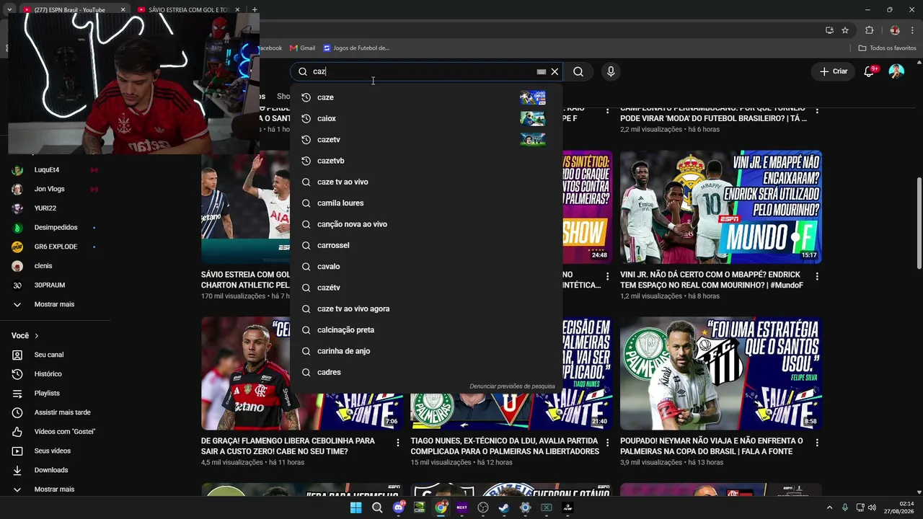Pick the 'carrossel' search suggestion
923x519 pixels.
(x=425, y=245)
